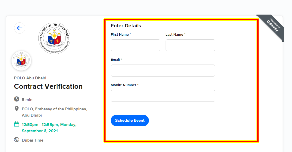Image resolution: width=292 pixels, height=152 pixels.
Task: Click the Enter Details heading
Action: (x=126, y=26)
